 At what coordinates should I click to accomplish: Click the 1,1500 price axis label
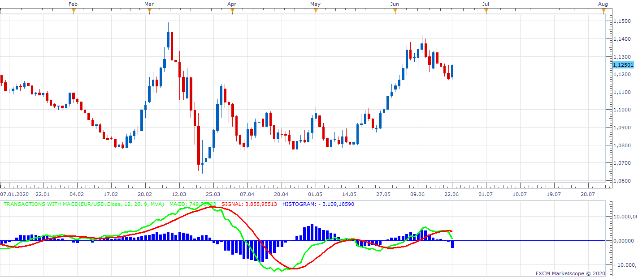[622, 21]
